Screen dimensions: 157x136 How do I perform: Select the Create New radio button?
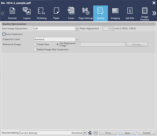(x=35, y=44)
